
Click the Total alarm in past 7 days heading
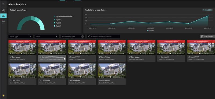click(x=95, y=10)
